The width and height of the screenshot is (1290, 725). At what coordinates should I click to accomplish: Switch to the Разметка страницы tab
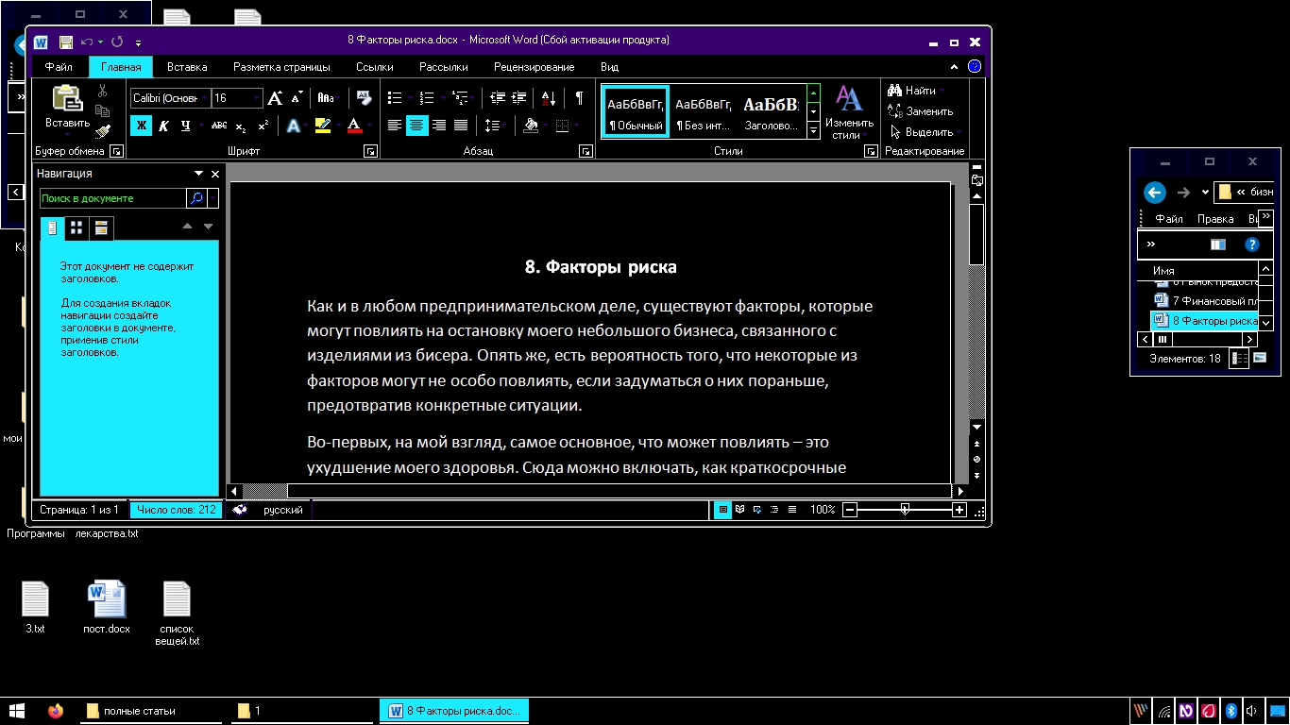coord(281,67)
